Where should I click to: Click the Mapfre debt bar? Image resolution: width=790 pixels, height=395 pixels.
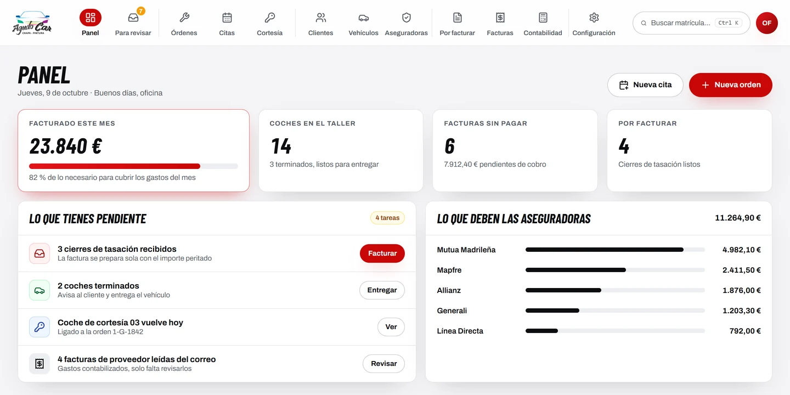tap(615, 270)
